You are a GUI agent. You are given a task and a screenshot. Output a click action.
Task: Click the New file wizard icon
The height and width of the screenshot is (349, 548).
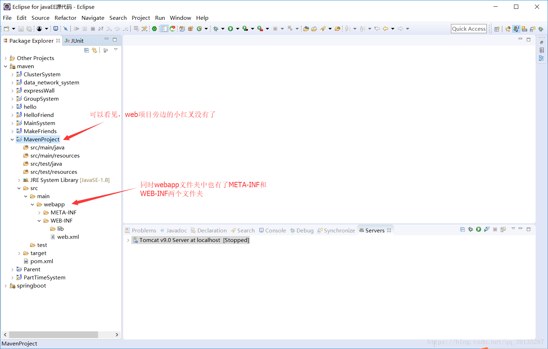[6, 29]
